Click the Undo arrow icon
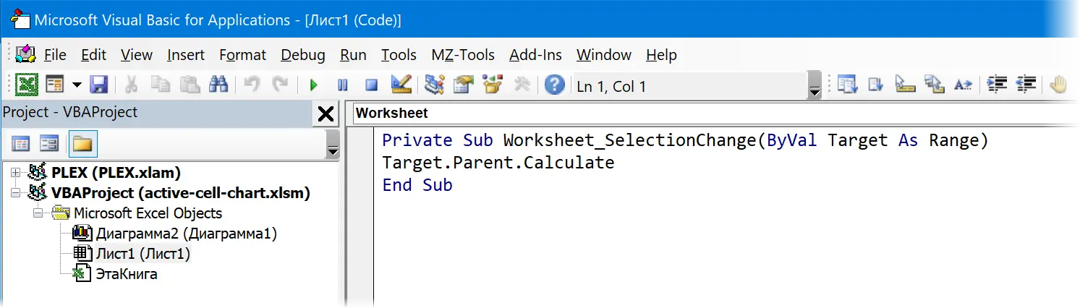Viewport: 1080px width, 308px height. pyautogui.click(x=251, y=85)
